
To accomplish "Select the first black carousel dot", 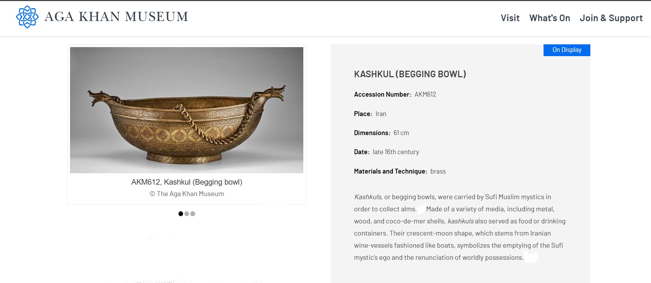I will [181, 214].
